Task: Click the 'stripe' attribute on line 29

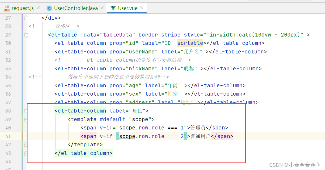Action: (171, 35)
